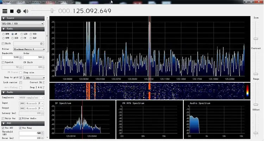Enable the Swap I & Q checkbox
Screen dimensions: 264x141
44,88
